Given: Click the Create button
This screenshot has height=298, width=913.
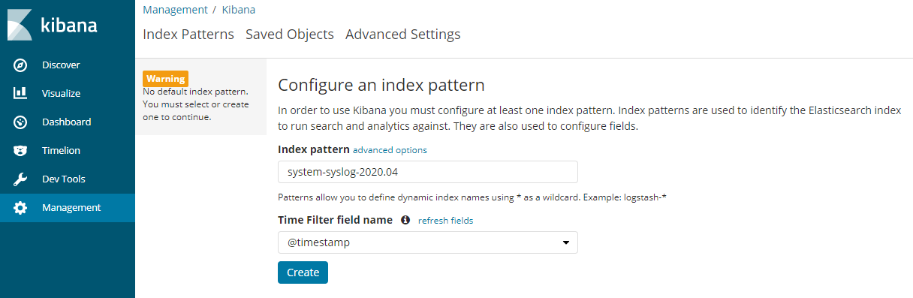Looking at the screenshot, I should [x=303, y=272].
